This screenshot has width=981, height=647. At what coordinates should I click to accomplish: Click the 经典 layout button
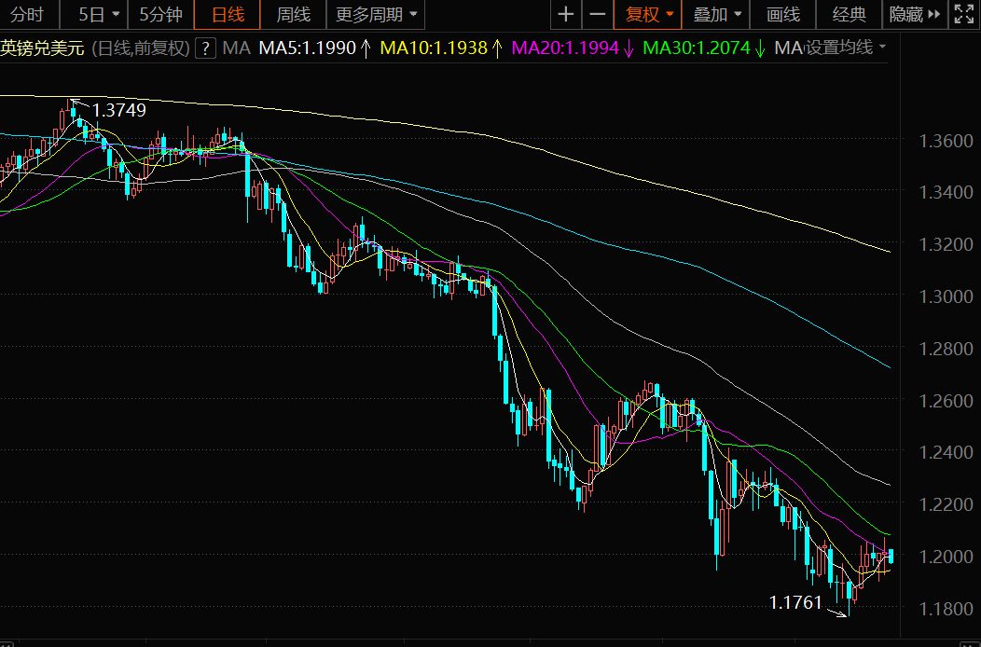[x=850, y=14]
